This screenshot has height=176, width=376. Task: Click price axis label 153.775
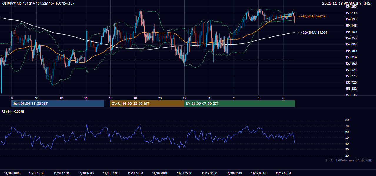[351, 76]
